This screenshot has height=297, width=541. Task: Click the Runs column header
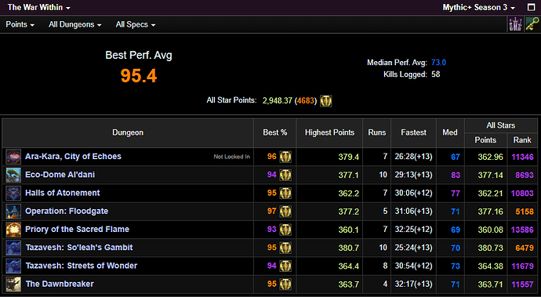click(377, 132)
